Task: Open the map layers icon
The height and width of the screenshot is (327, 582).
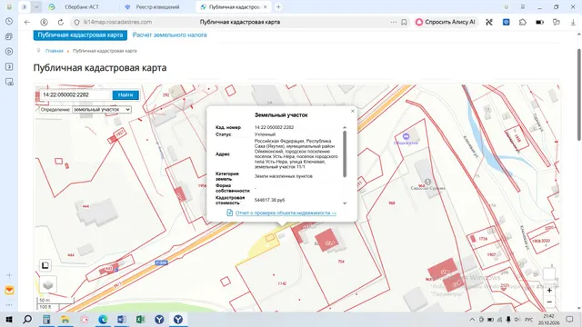Action: point(45,265)
